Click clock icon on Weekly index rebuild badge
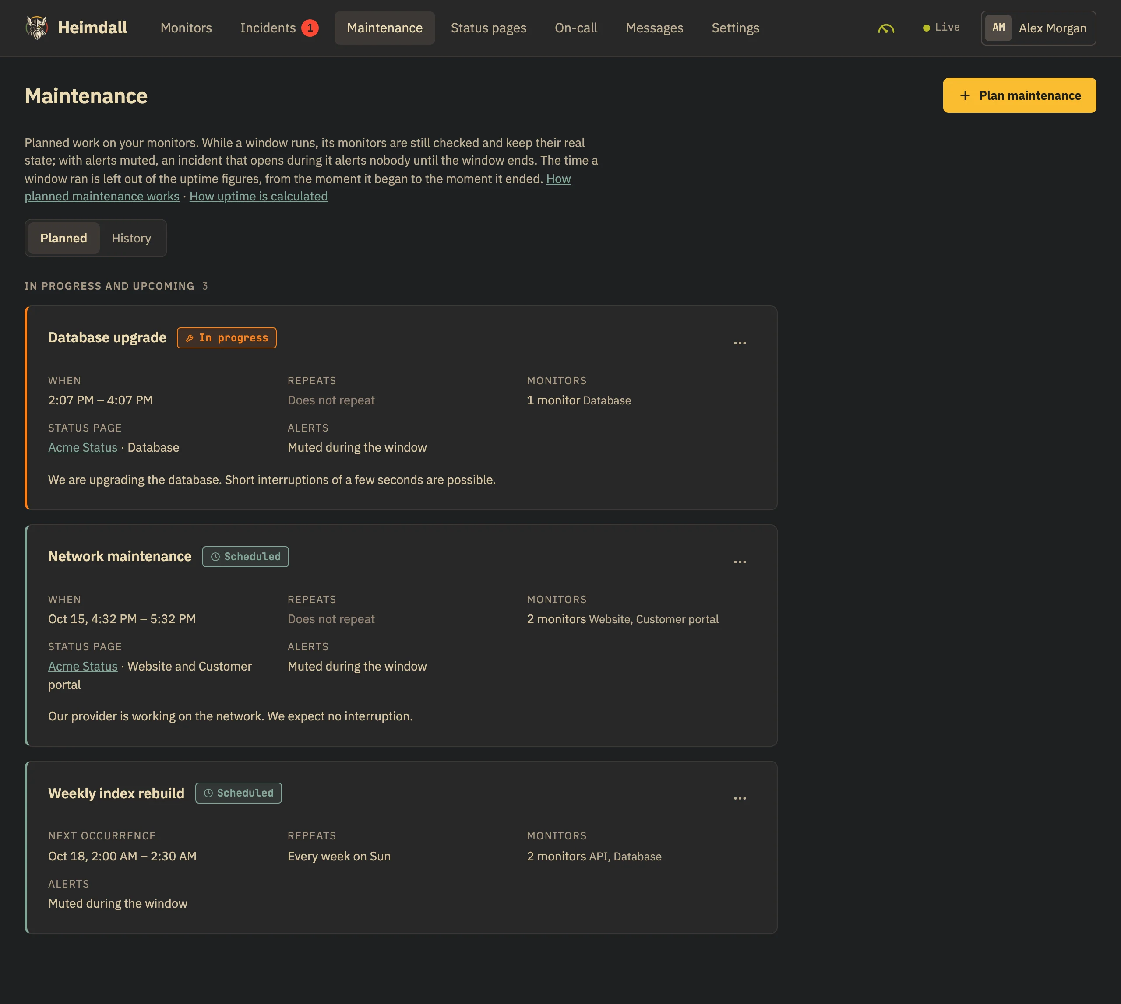Image resolution: width=1121 pixels, height=1004 pixels. 208,793
